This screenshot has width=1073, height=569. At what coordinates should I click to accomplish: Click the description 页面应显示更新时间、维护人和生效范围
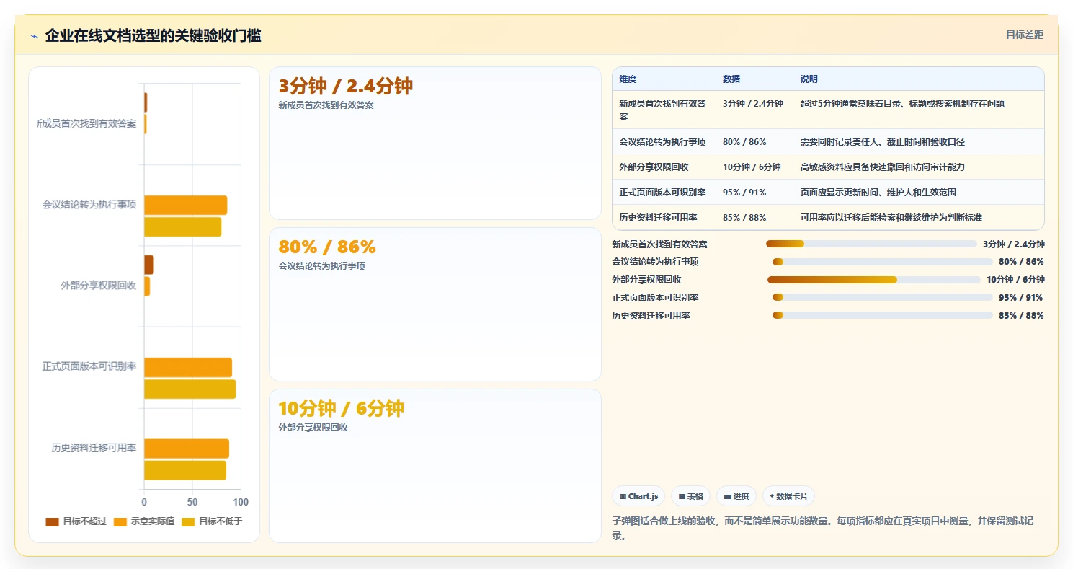pyautogui.click(x=878, y=193)
